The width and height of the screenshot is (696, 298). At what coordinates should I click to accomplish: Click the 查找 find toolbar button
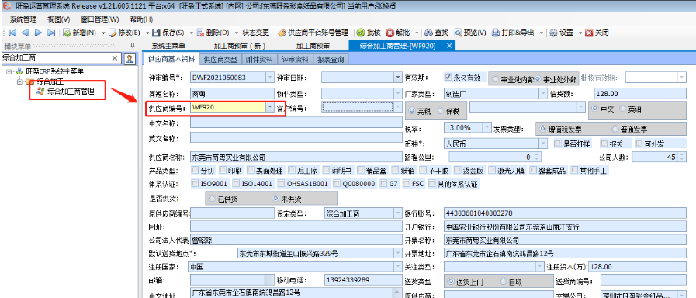(437, 33)
